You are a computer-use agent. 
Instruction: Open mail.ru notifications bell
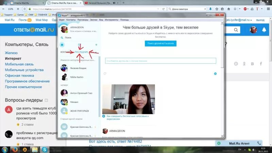[264, 30]
